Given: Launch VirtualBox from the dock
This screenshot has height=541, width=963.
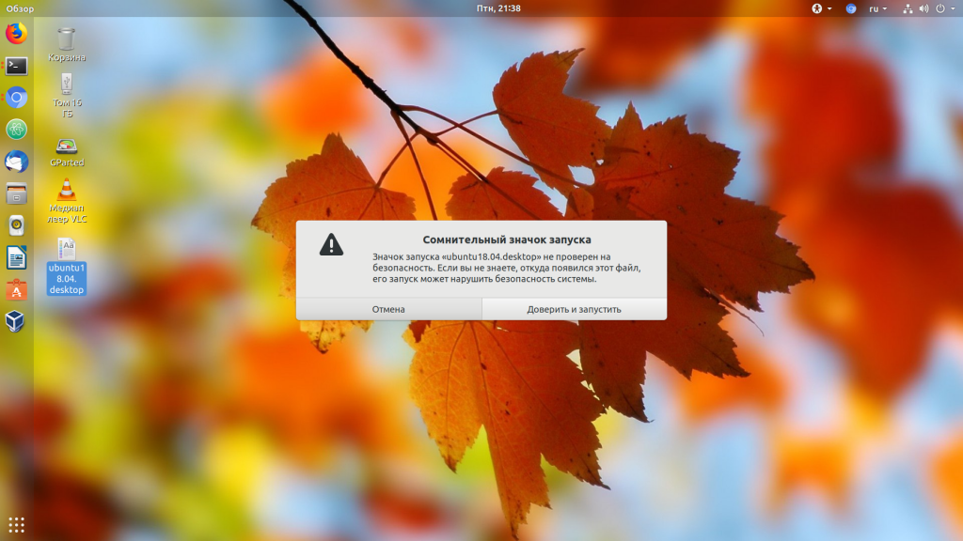Looking at the screenshot, I should coord(16,321).
